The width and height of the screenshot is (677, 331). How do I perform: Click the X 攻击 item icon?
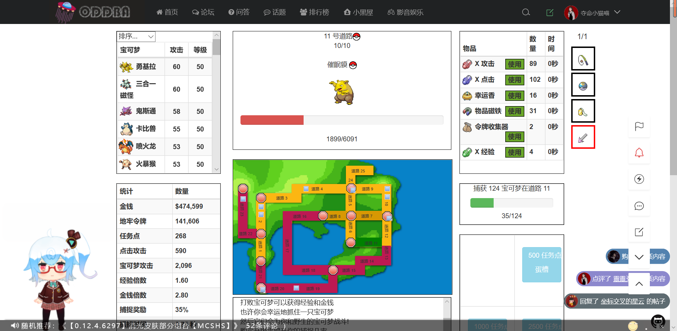(x=467, y=64)
